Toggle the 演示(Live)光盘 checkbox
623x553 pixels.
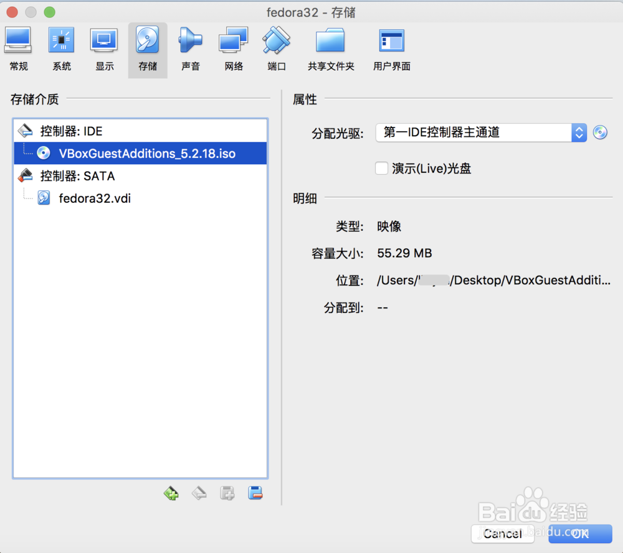[x=381, y=168]
